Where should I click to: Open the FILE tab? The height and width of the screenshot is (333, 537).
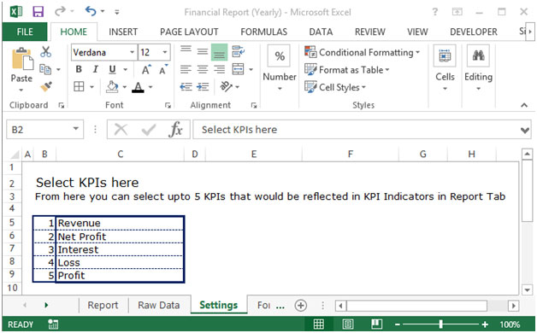tap(25, 32)
